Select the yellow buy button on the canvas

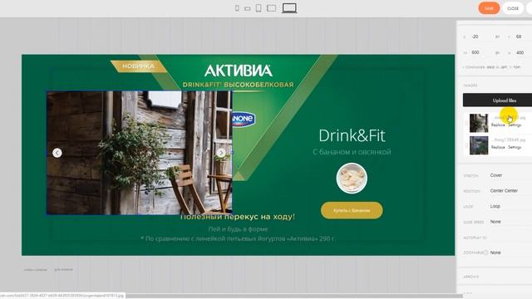(352, 210)
